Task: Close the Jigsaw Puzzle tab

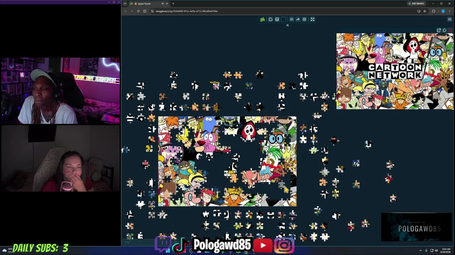Action: (167, 4)
